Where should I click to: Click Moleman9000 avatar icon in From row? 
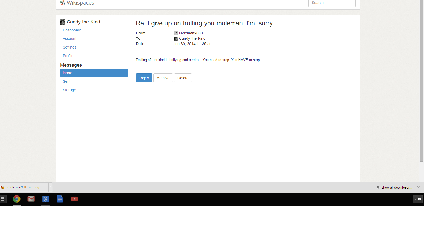tap(176, 33)
